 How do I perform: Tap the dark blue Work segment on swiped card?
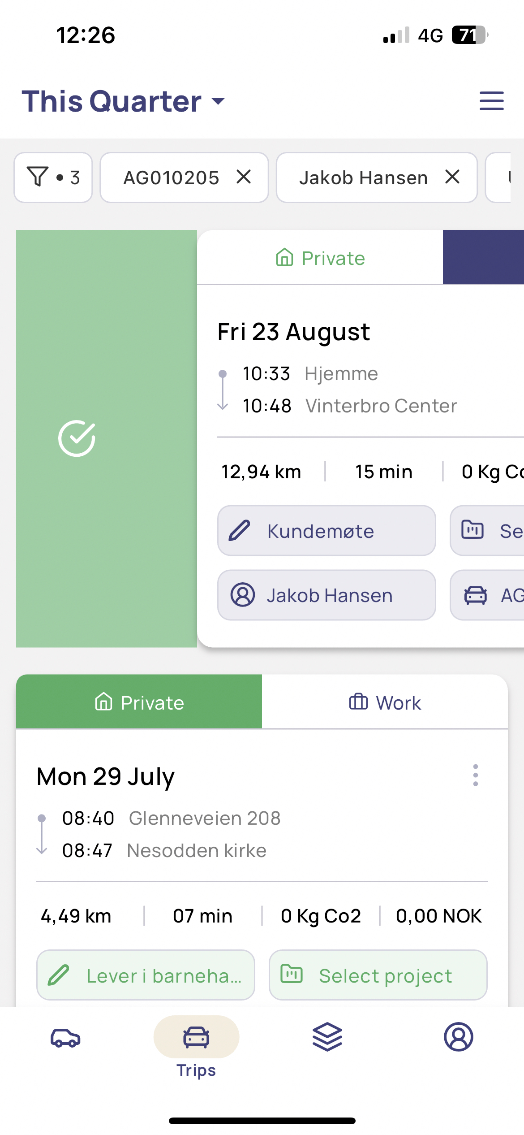click(x=483, y=257)
